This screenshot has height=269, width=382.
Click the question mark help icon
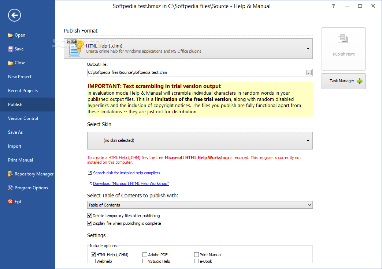pos(333,6)
